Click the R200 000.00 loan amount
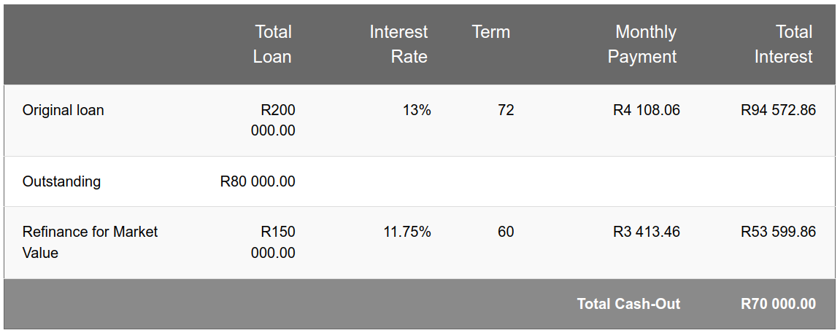This screenshot has height=333, width=840. click(x=273, y=120)
